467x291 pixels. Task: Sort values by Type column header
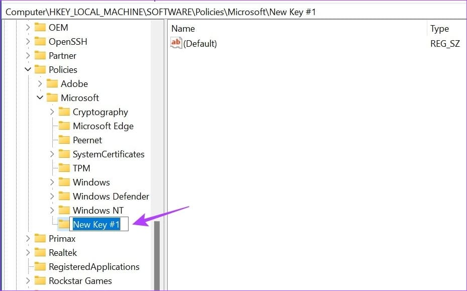(x=447, y=29)
